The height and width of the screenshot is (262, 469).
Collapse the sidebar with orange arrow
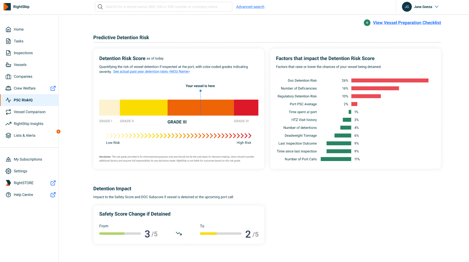point(58,132)
